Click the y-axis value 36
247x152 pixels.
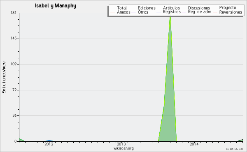point(14,115)
